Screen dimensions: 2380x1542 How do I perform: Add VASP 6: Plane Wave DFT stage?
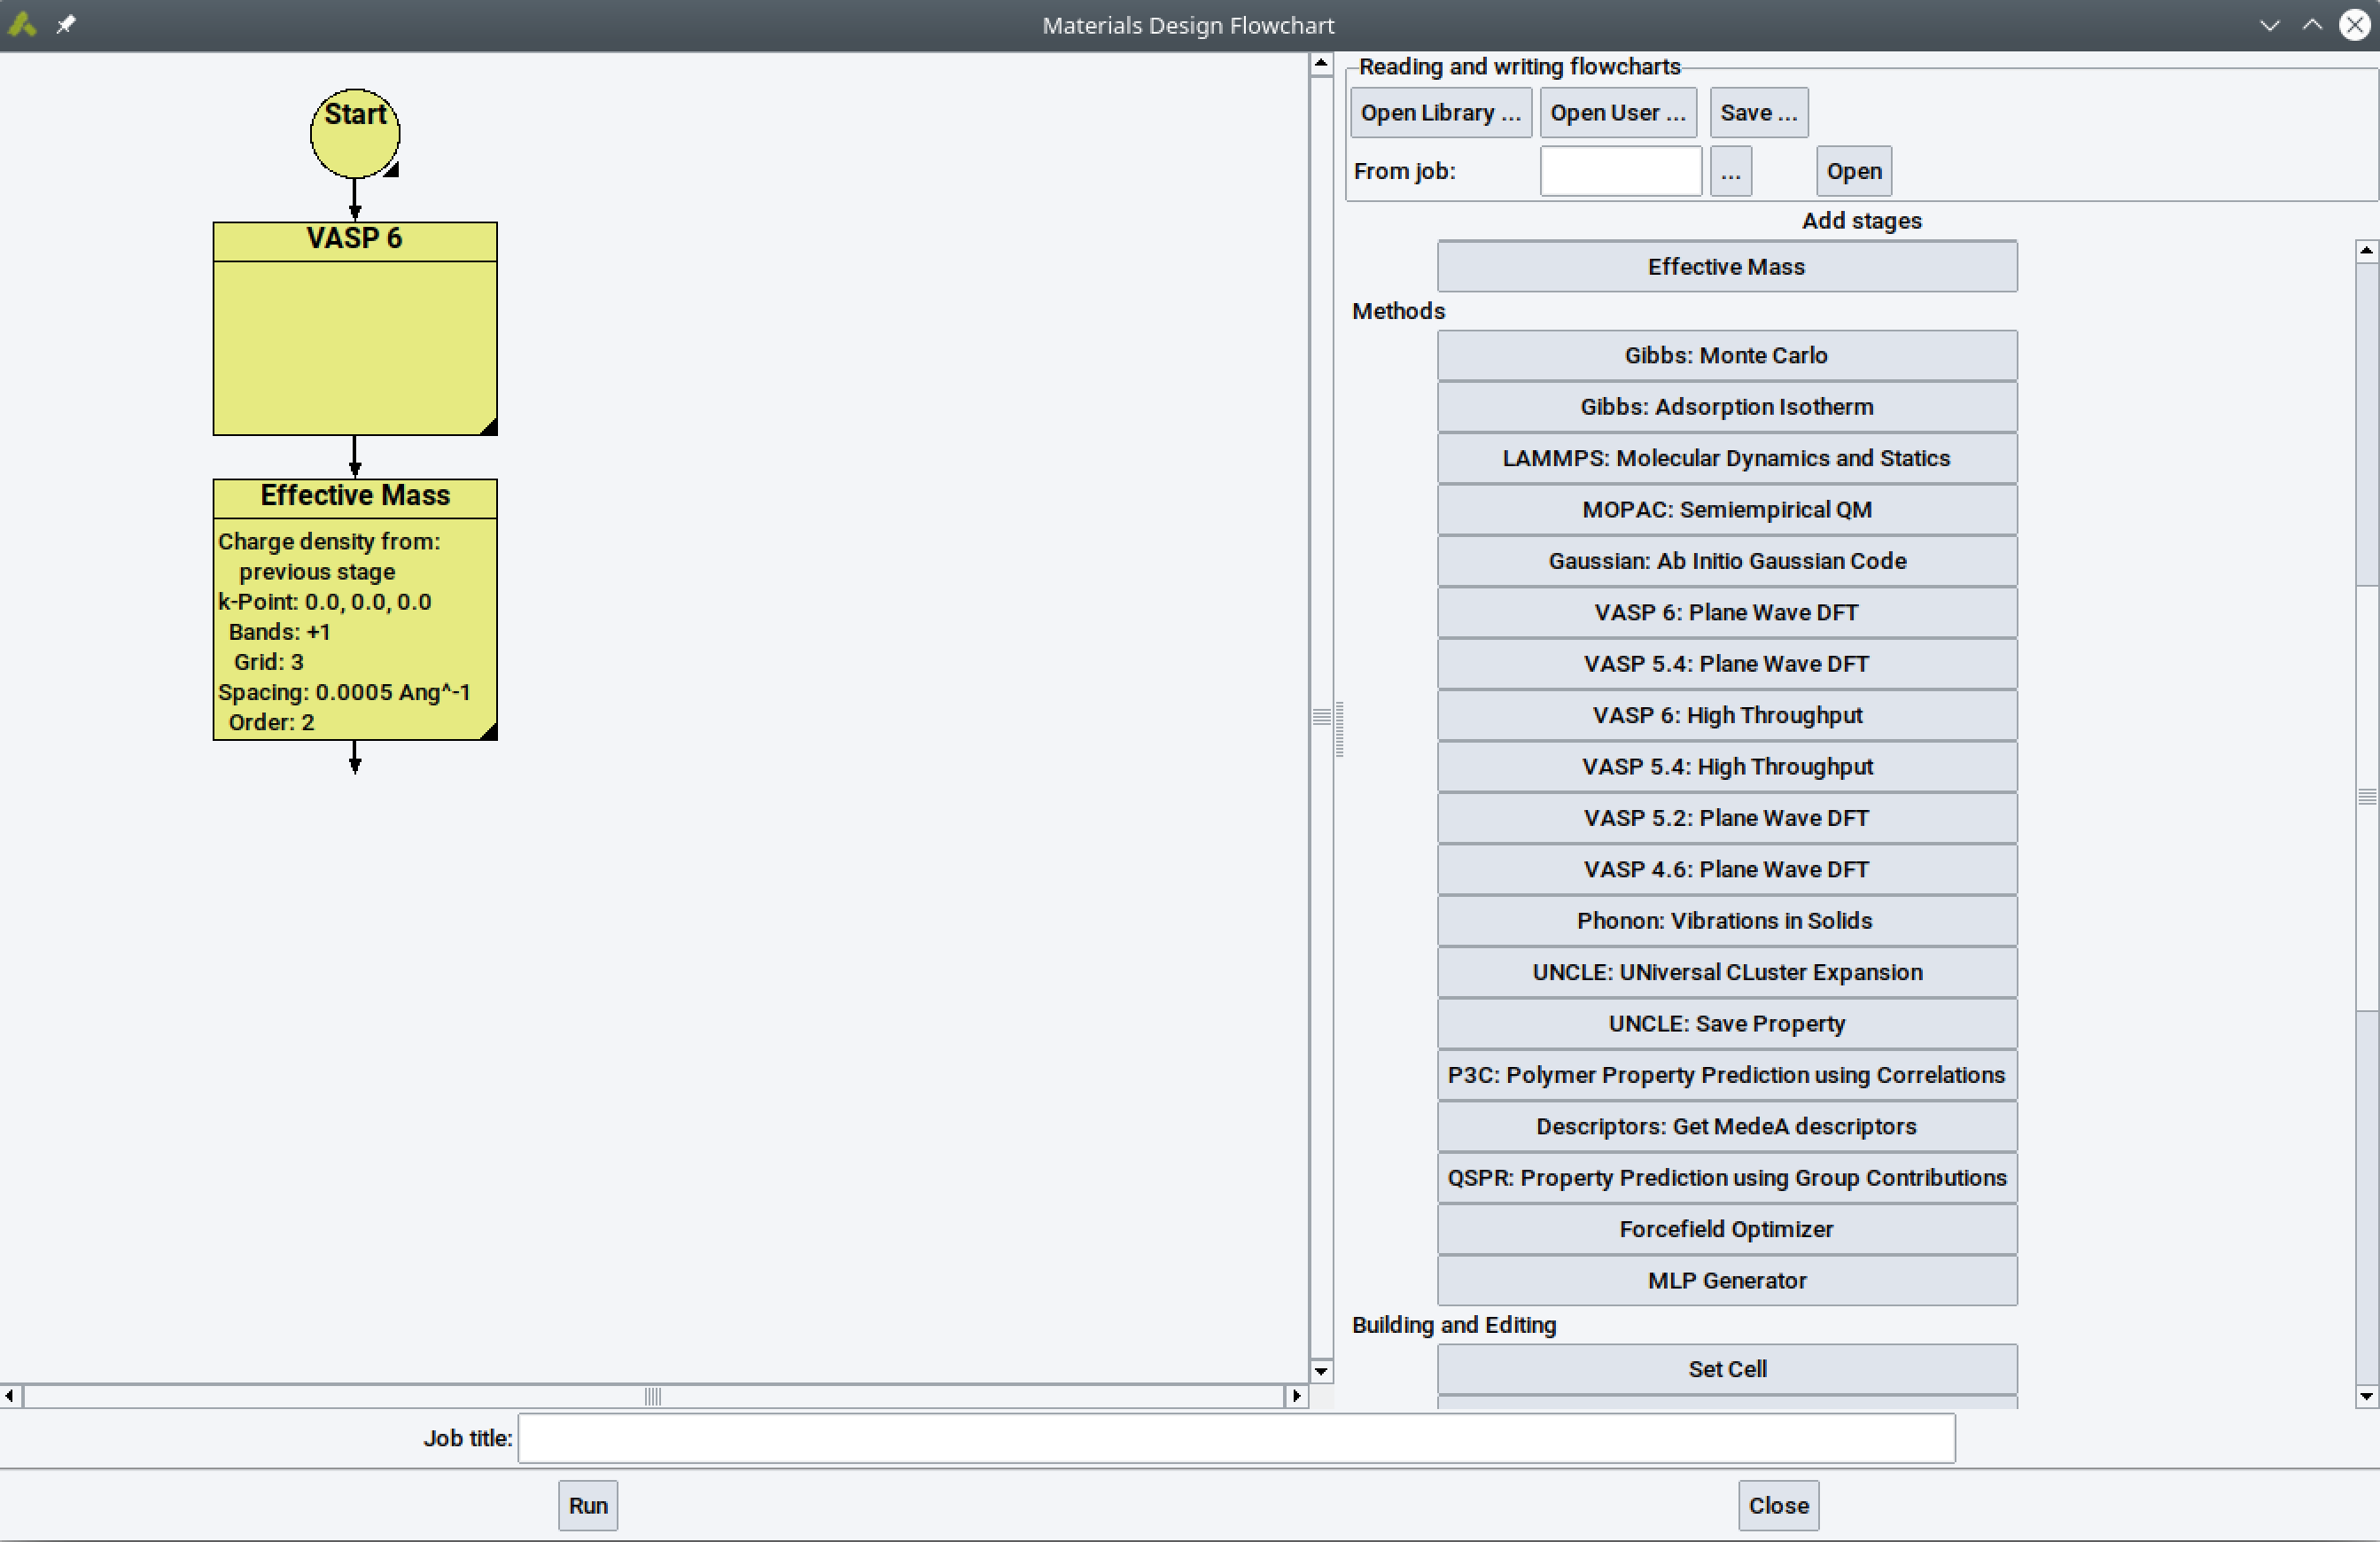tap(1726, 612)
